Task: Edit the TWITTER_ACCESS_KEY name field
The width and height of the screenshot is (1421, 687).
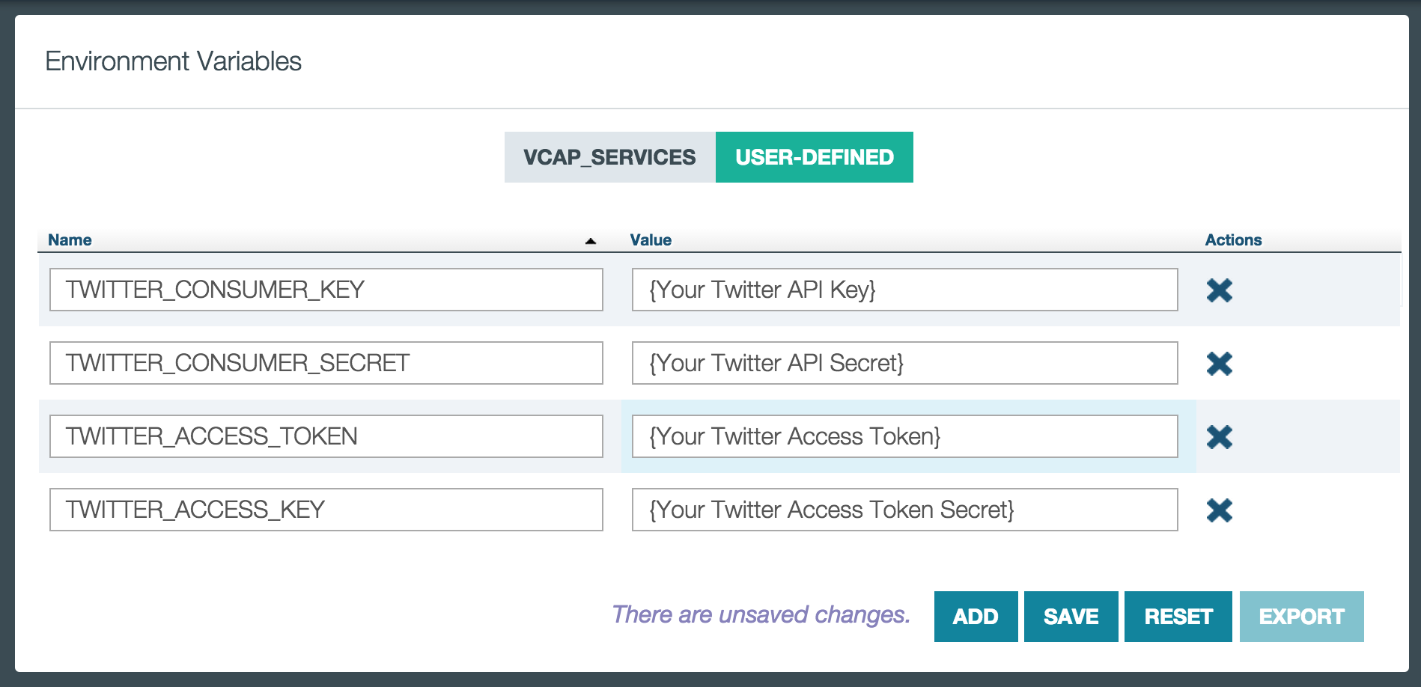Action: click(x=326, y=510)
